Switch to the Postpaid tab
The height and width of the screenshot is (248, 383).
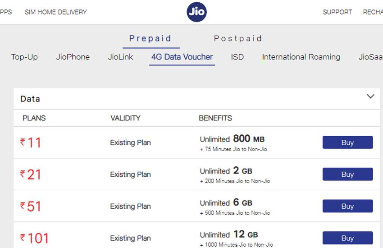pos(237,38)
